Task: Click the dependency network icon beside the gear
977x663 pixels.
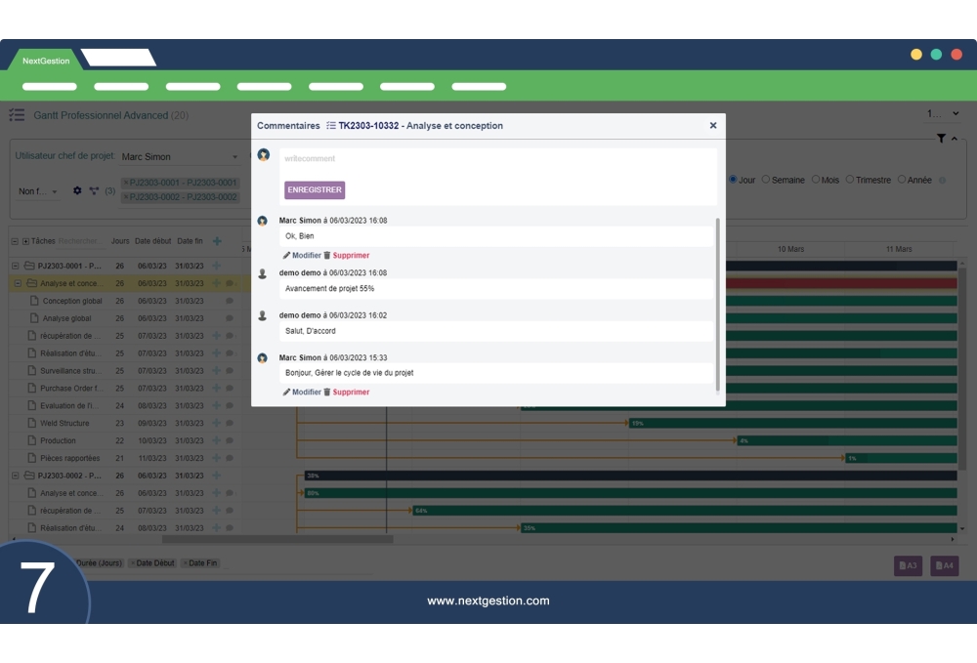Action: pyautogui.click(x=94, y=190)
